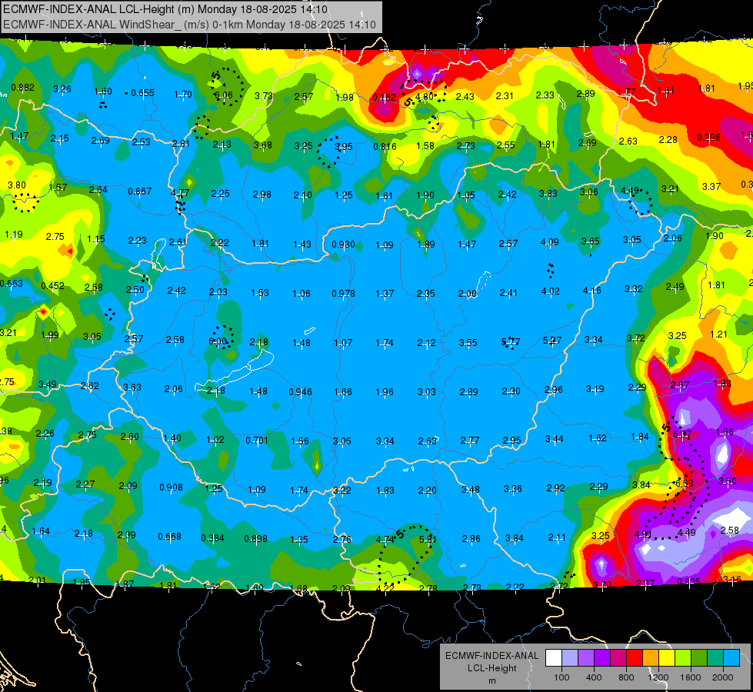Click the wind shear value '4.74'
753x692 pixels.
click(385, 539)
